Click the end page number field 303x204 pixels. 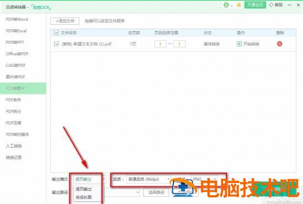point(180,44)
